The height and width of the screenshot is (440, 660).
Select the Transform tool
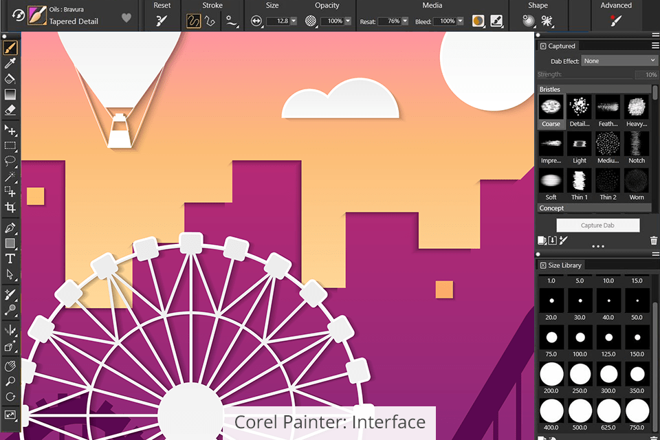[x=10, y=192]
